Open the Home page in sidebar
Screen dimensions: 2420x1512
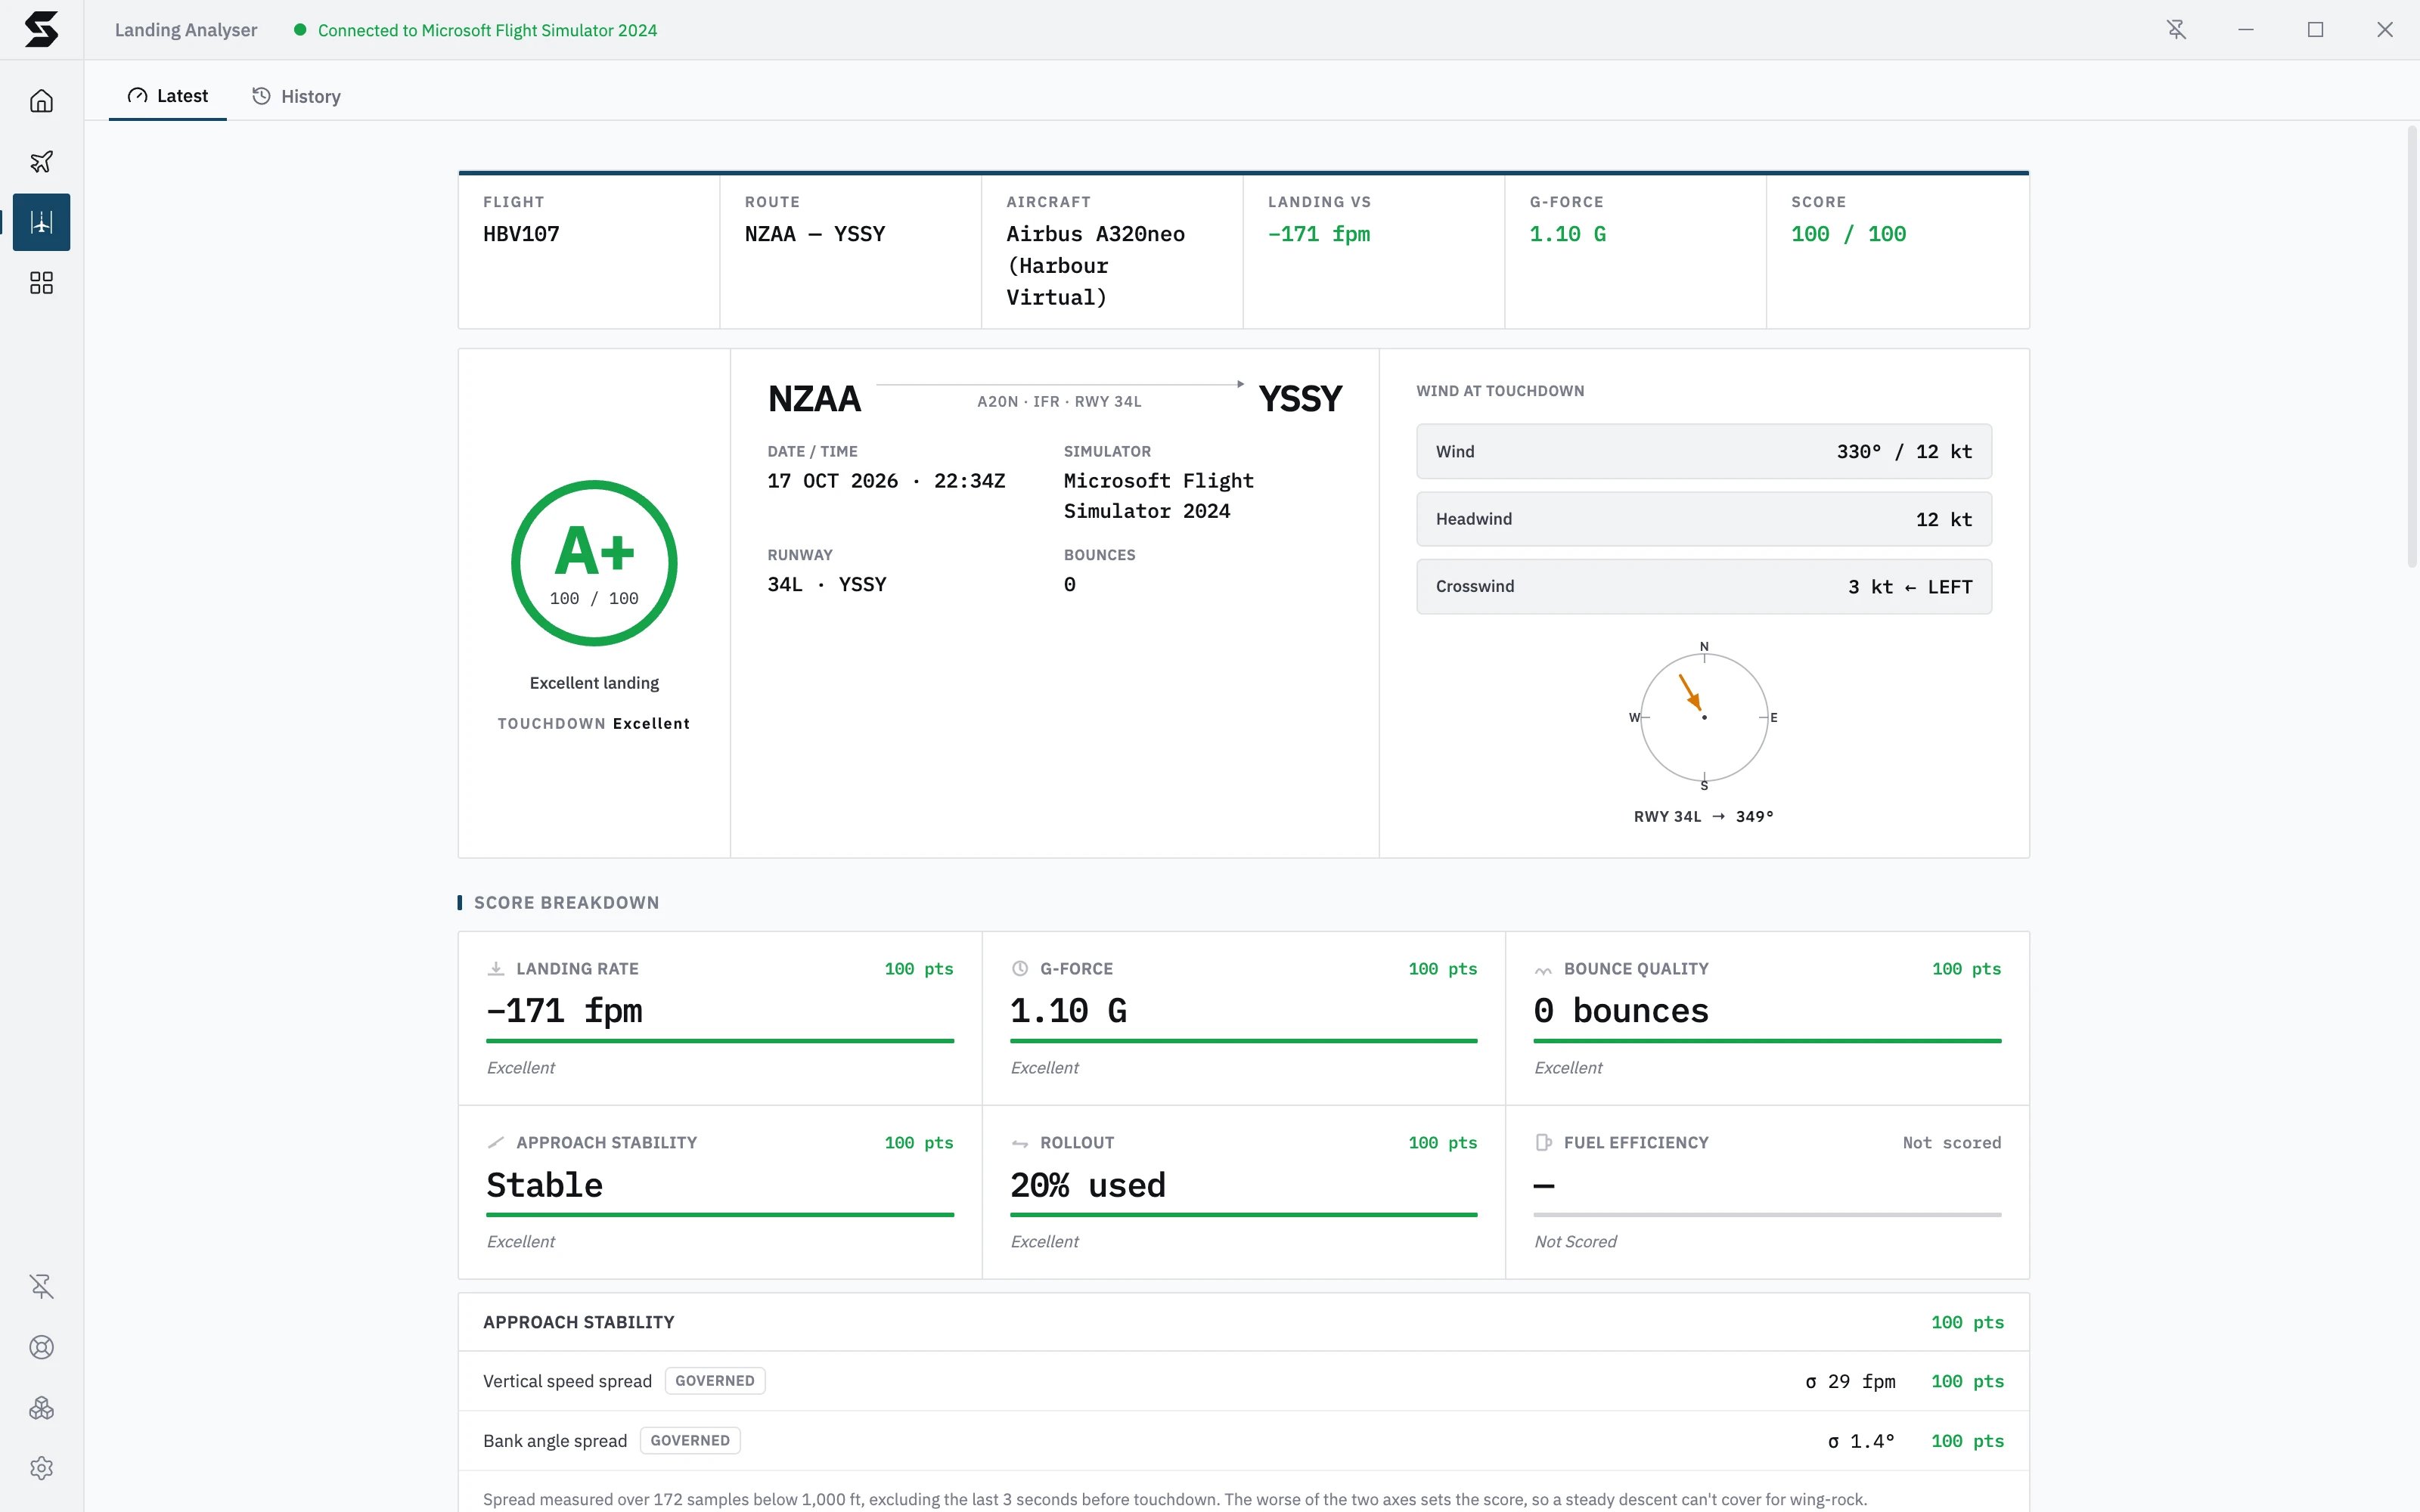point(41,101)
